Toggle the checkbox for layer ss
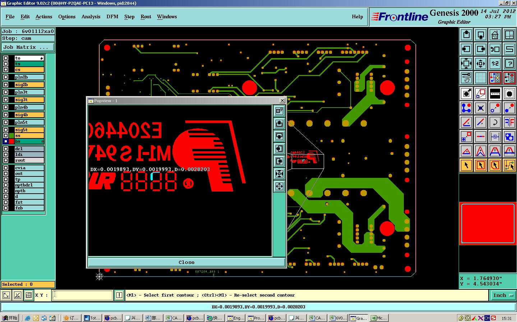The width and height of the screenshot is (517, 322). (x=6, y=136)
